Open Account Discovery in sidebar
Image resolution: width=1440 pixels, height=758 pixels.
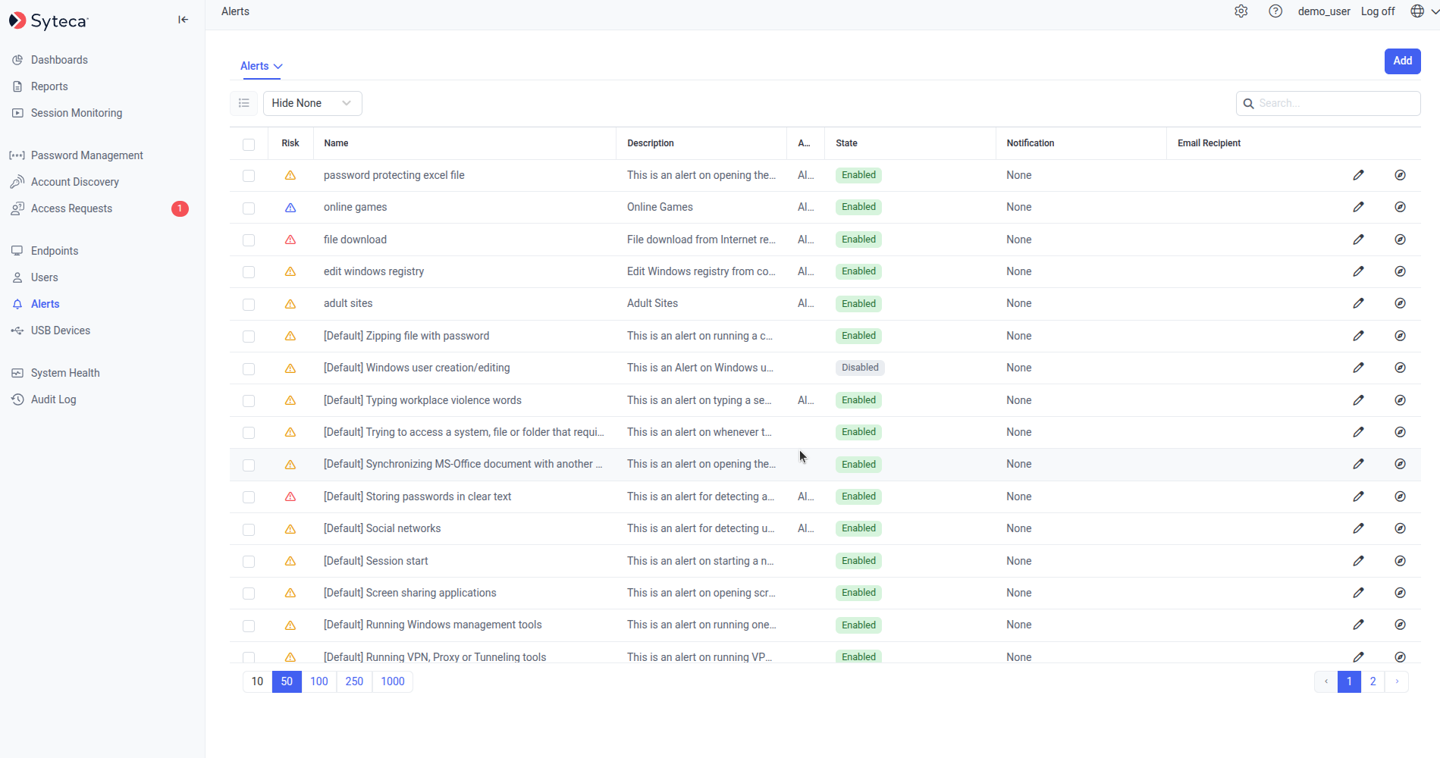point(74,182)
